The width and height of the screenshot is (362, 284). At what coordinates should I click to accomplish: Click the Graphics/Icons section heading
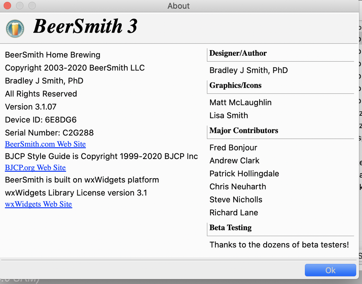(235, 85)
